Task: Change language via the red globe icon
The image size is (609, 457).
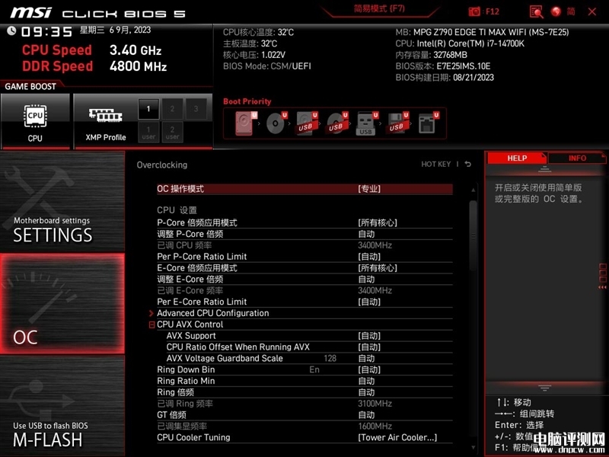Action: click(x=556, y=11)
